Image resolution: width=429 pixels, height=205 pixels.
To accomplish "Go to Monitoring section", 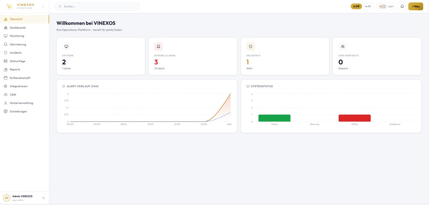I will coord(24,36).
